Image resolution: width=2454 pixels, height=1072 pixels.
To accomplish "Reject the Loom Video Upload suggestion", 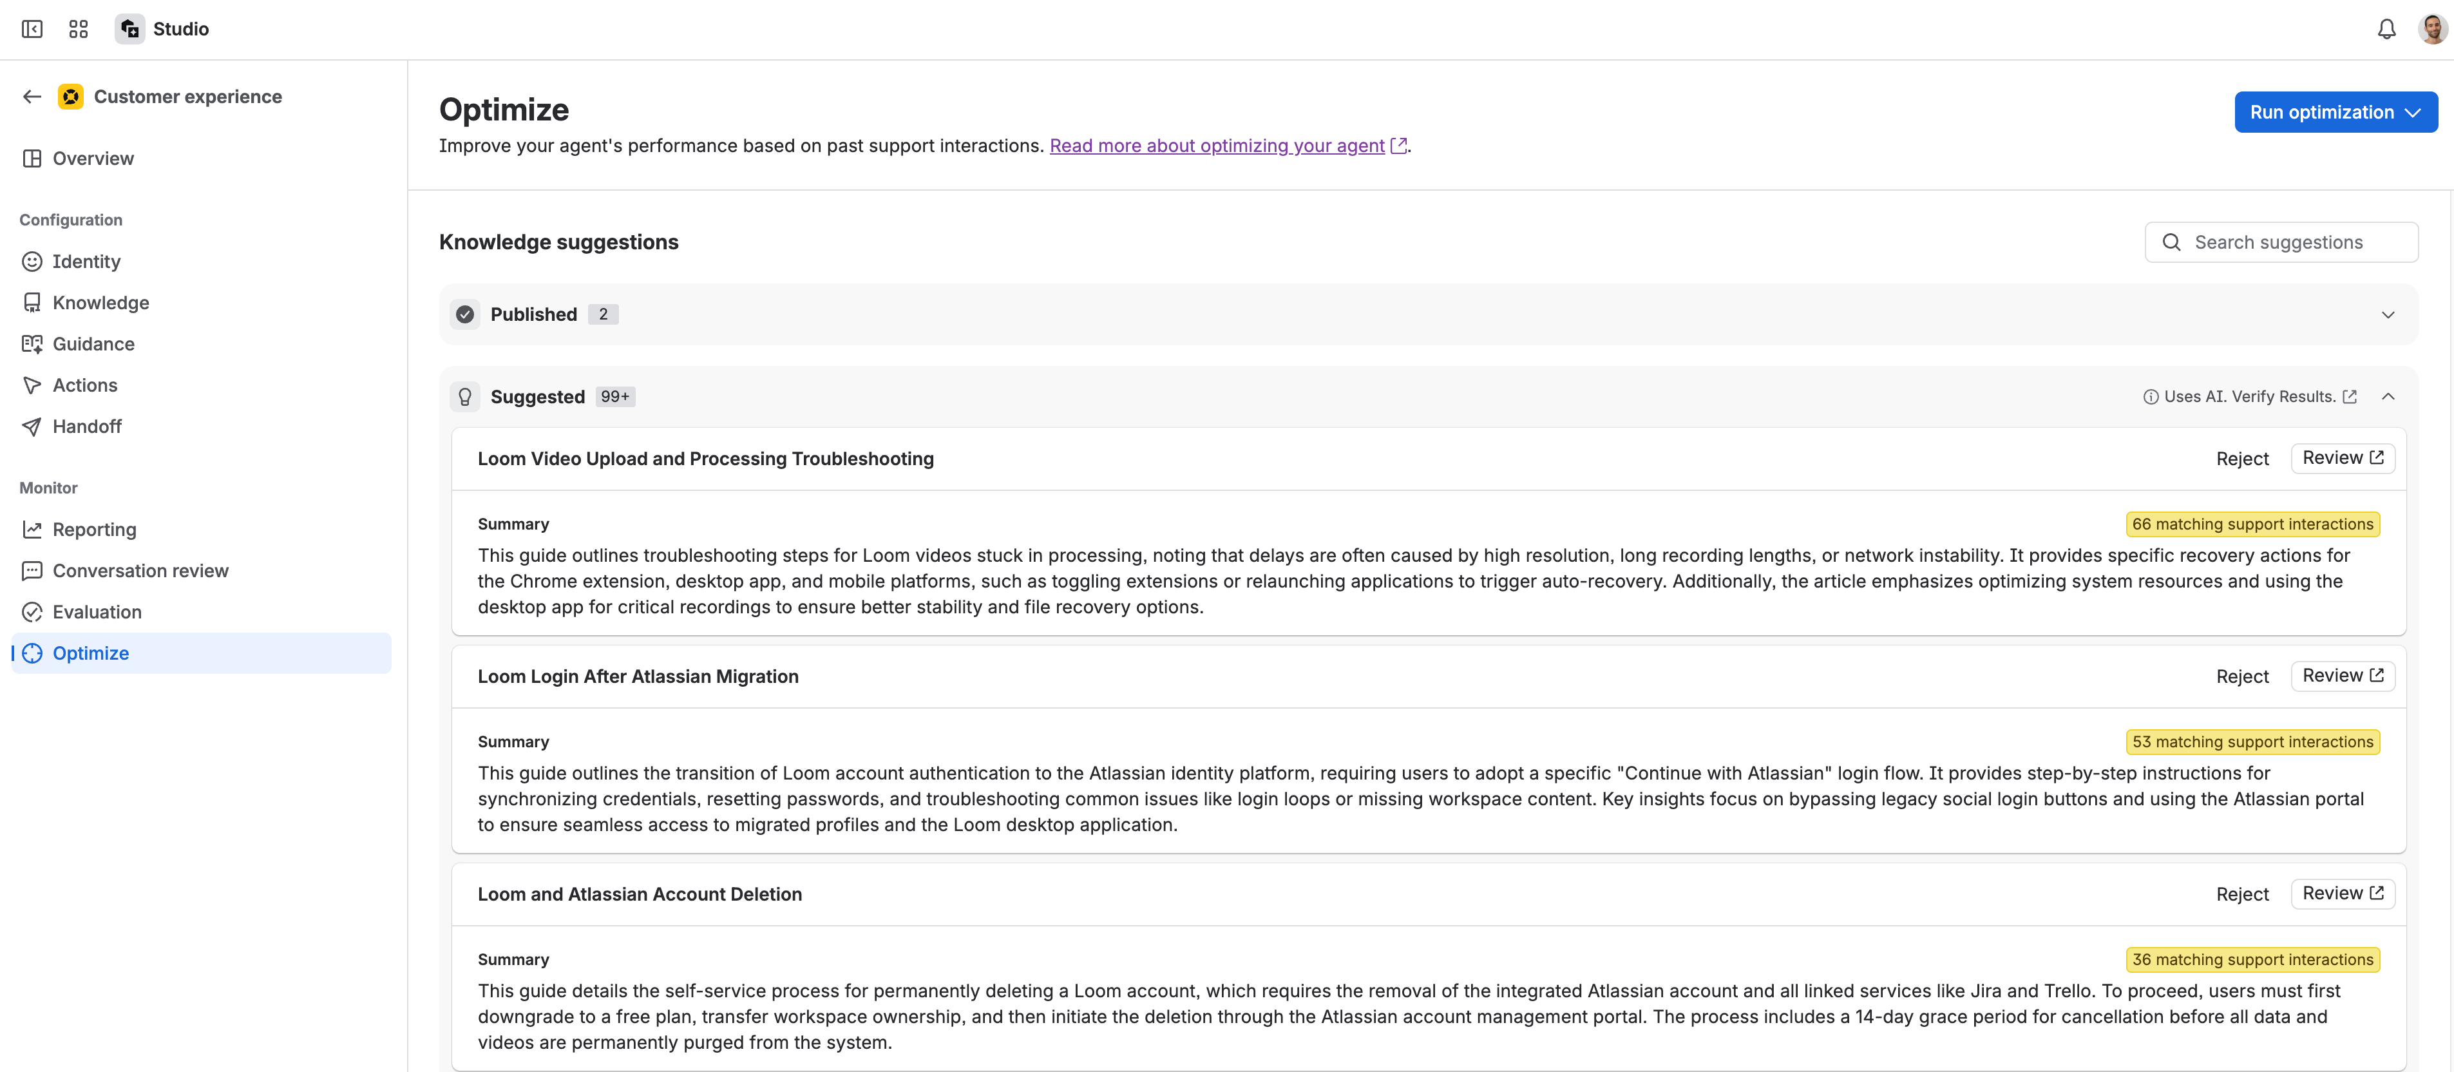I will [2241, 459].
